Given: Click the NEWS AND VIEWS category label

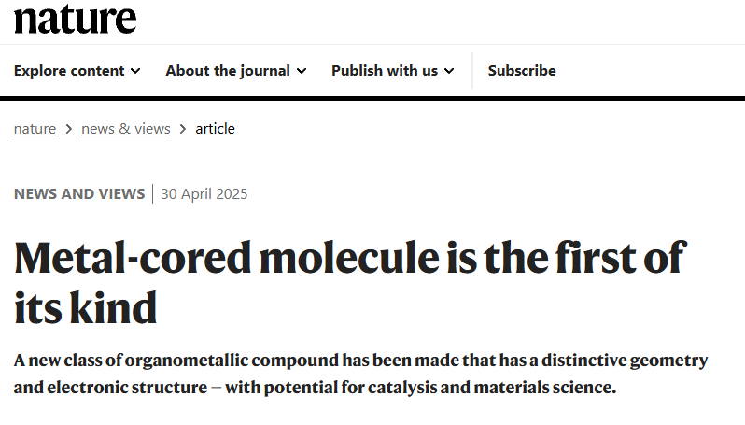Looking at the screenshot, I should point(79,194).
